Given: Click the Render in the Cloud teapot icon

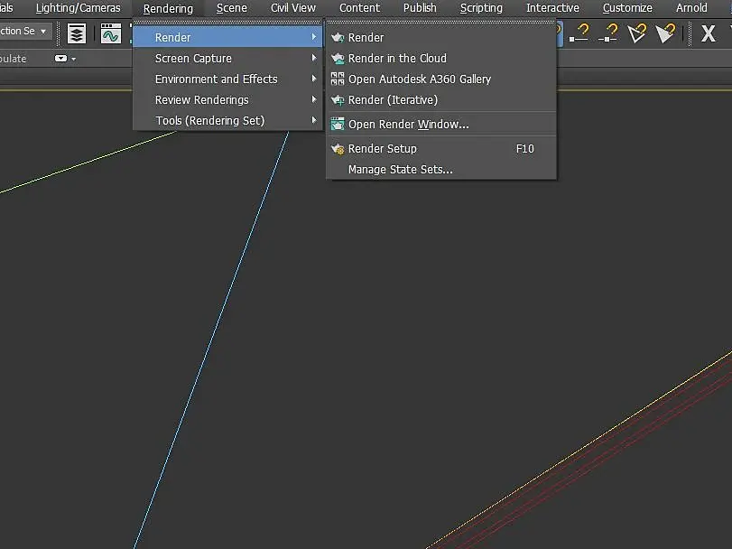Looking at the screenshot, I should pos(338,59).
